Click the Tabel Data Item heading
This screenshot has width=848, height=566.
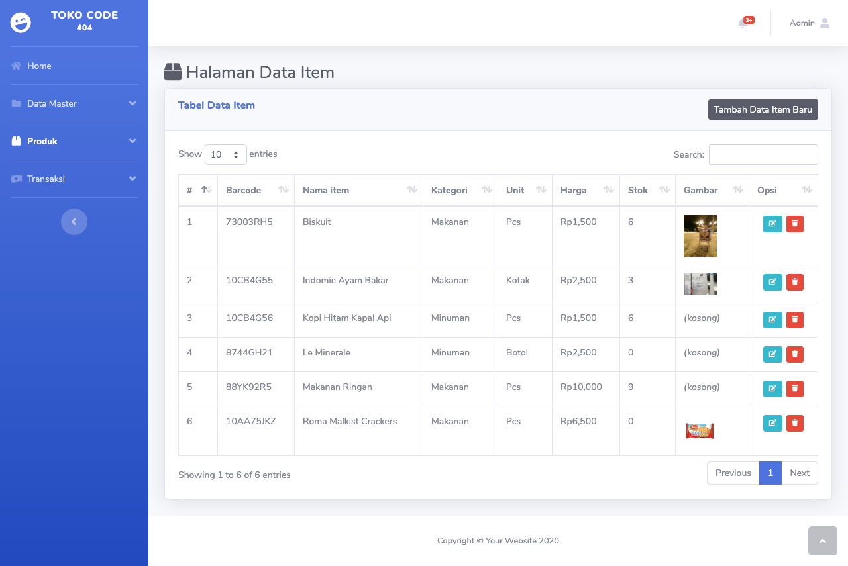click(x=217, y=105)
